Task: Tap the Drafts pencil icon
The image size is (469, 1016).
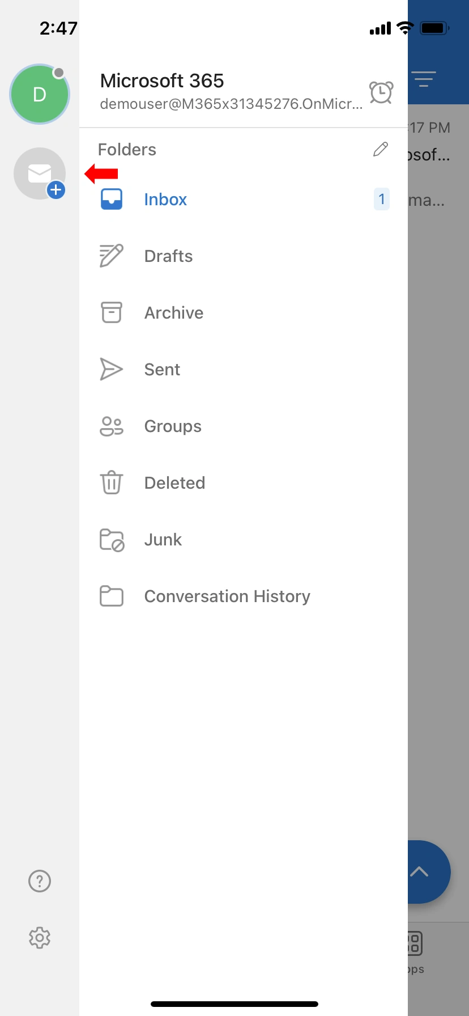Action: 112,256
